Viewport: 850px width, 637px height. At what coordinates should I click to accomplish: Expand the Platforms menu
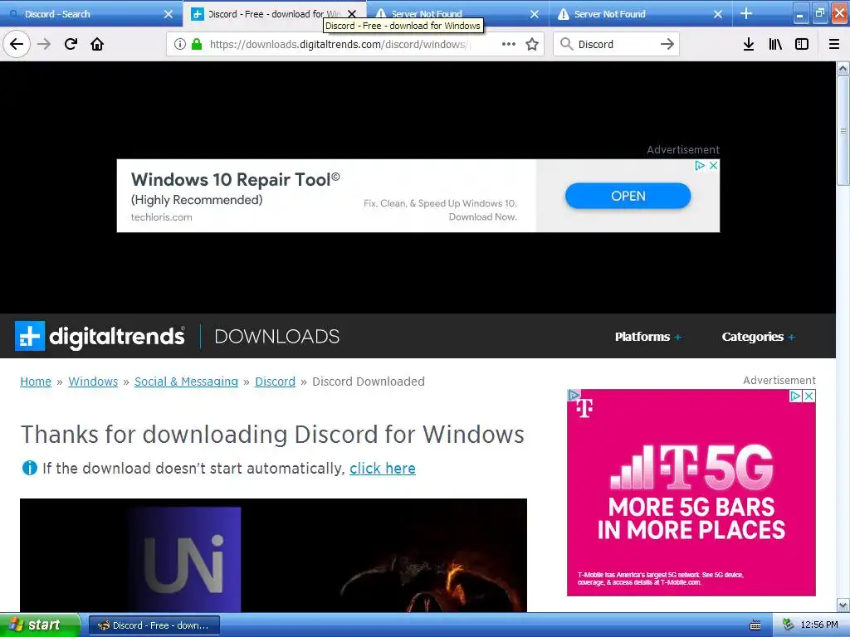(x=647, y=337)
